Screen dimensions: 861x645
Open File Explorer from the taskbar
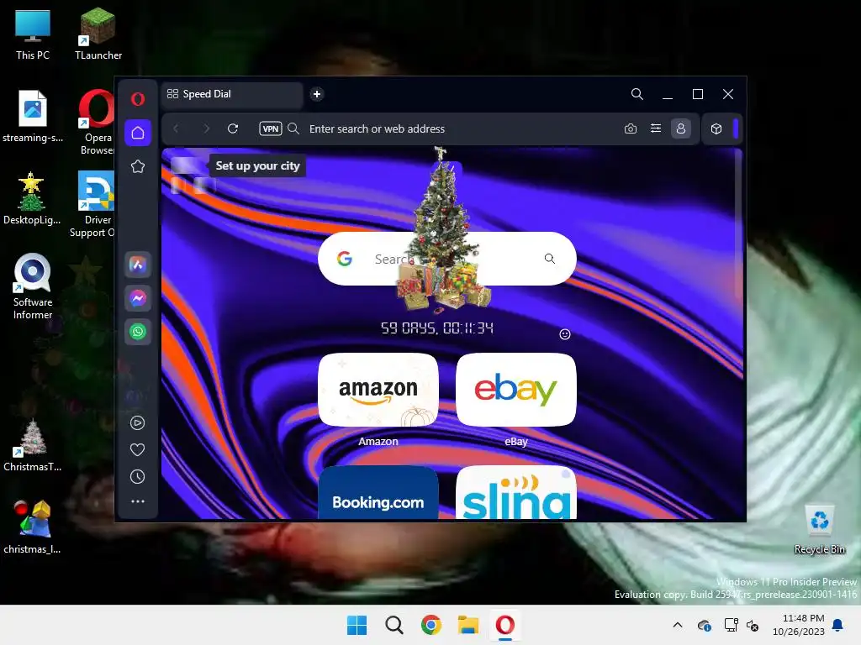click(x=468, y=625)
